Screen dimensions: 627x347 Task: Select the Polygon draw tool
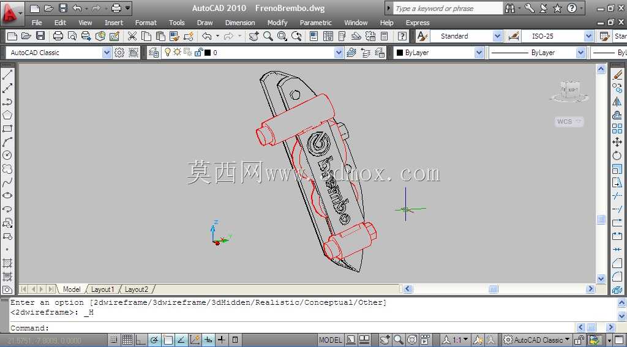(7, 115)
